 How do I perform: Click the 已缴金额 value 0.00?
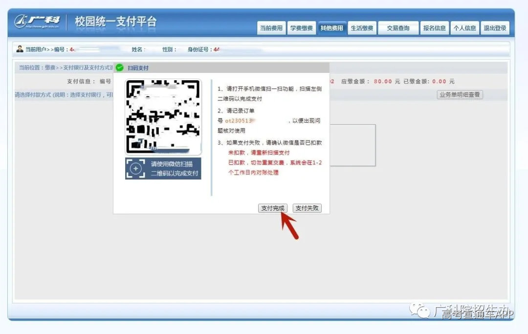pos(439,82)
